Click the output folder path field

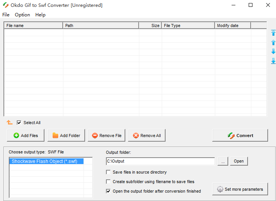[x=160, y=161]
